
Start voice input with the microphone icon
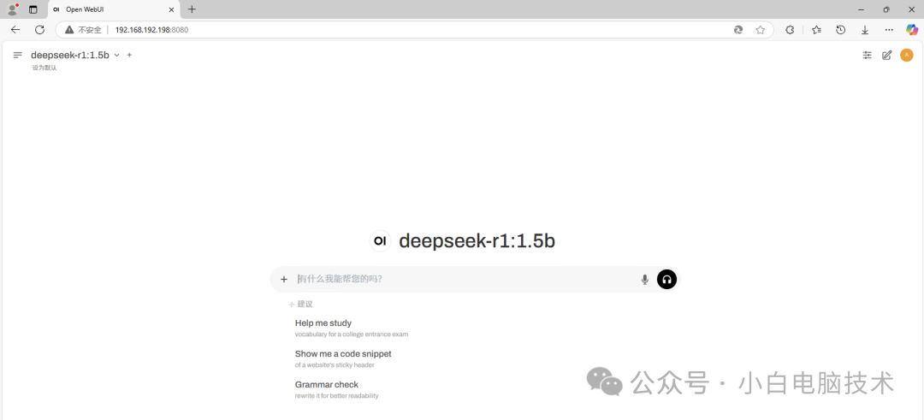point(645,279)
